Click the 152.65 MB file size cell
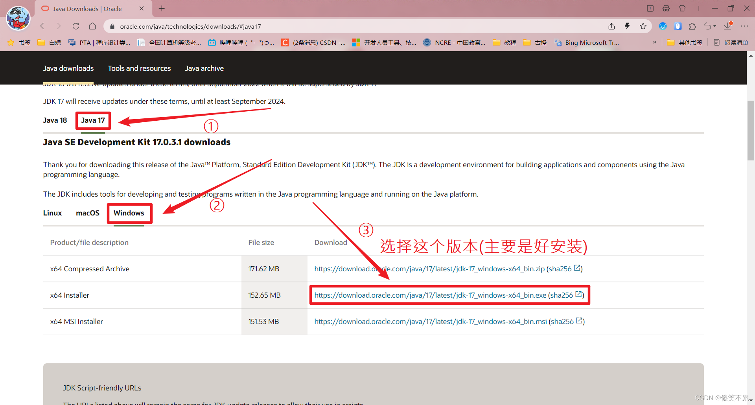This screenshot has height=405, width=755. pyautogui.click(x=274, y=295)
